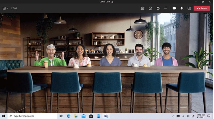Viewport: 214px width, 119px height.
Task: Open the Mail app on taskbar
Action: pyautogui.click(x=83, y=116)
